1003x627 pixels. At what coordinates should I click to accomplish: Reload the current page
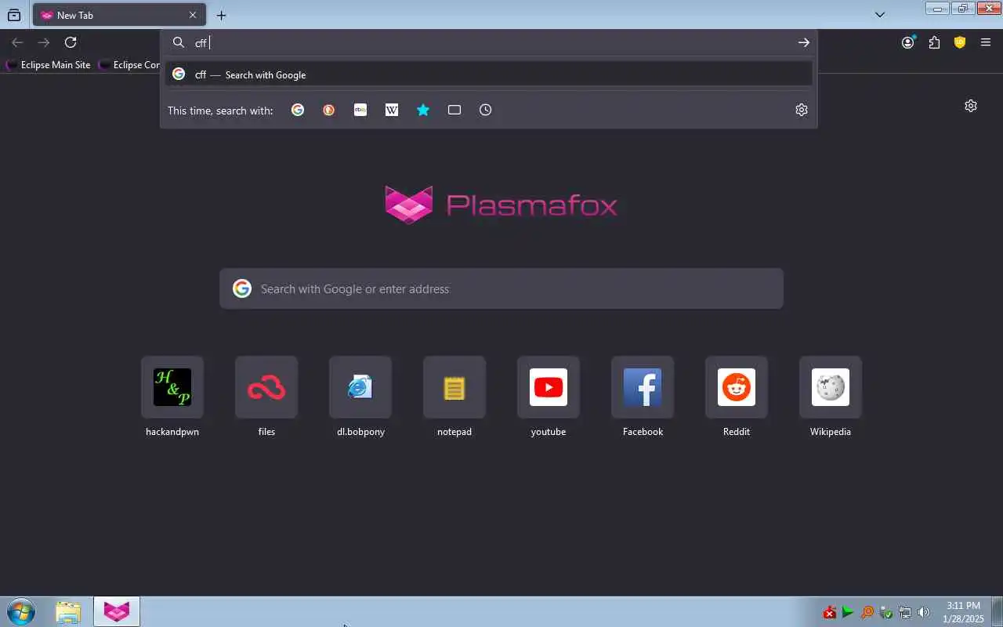tap(71, 42)
